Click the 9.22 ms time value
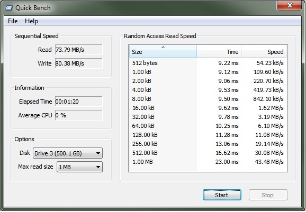Viewport: 306px width, 212px height. click(228, 63)
